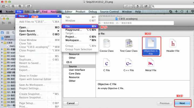Expand the 02-scan folder disclosure triangle
This screenshot has height=108, width=194.
[x=2, y=53]
